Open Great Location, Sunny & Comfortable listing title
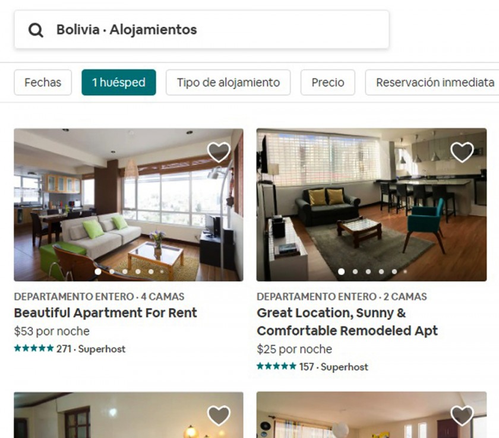Image resolution: width=499 pixels, height=438 pixels. click(x=347, y=322)
